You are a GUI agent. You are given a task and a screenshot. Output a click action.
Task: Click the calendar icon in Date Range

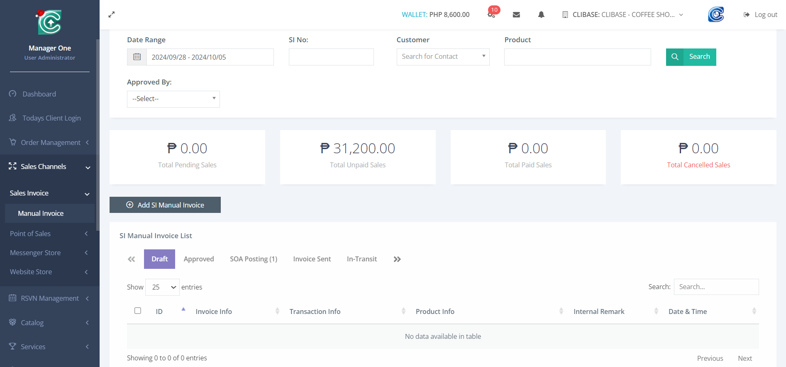137,57
